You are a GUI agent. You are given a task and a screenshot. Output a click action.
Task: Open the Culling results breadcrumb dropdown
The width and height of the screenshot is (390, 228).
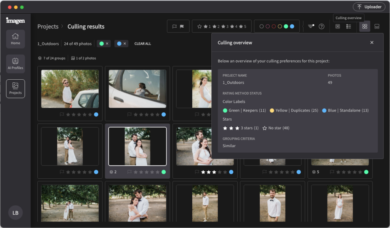pos(85,27)
